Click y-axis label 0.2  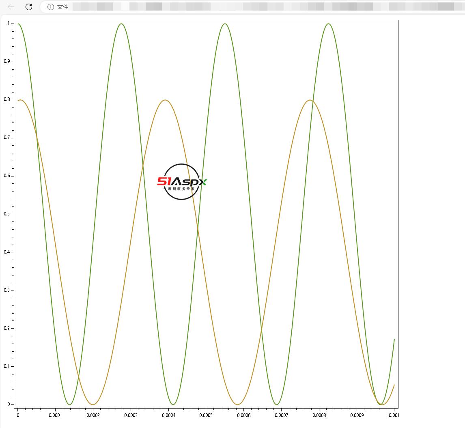pos(7,328)
